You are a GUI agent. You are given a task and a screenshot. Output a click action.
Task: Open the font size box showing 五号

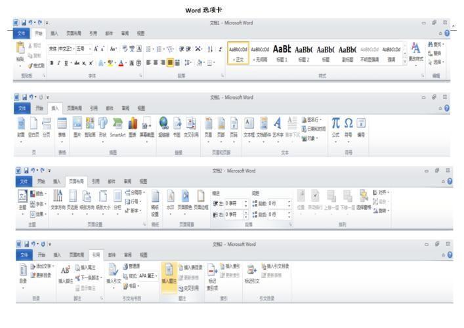pos(83,49)
